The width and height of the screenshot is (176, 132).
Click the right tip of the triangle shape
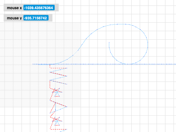[67, 107]
